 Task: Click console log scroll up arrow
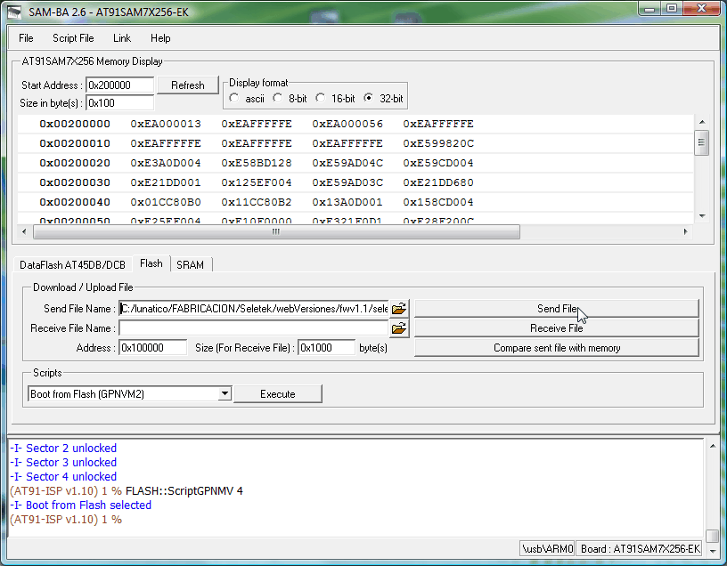[x=713, y=447]
